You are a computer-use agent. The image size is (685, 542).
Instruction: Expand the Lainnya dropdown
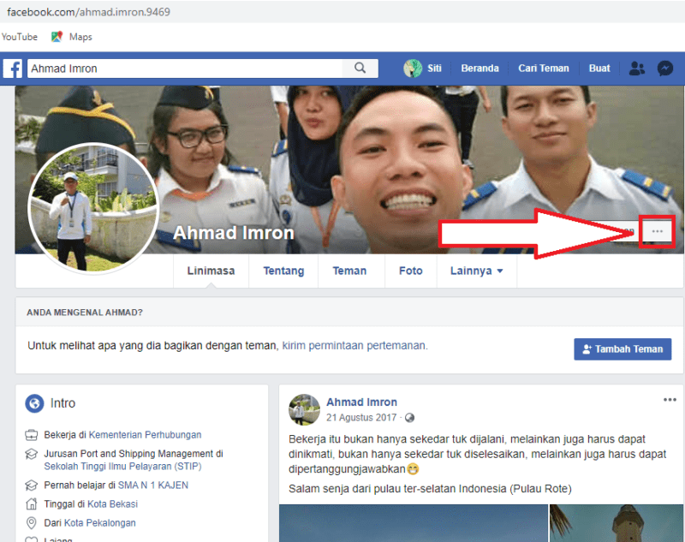(477, 271)
